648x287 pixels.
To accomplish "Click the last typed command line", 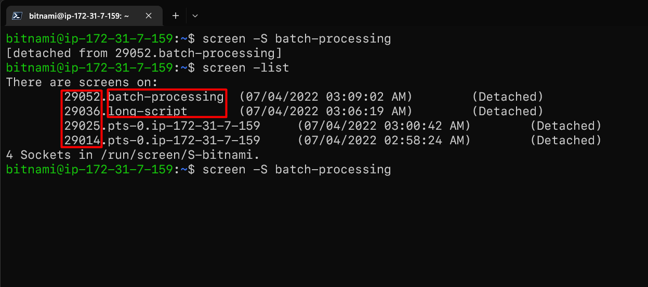I will [198, 169].
